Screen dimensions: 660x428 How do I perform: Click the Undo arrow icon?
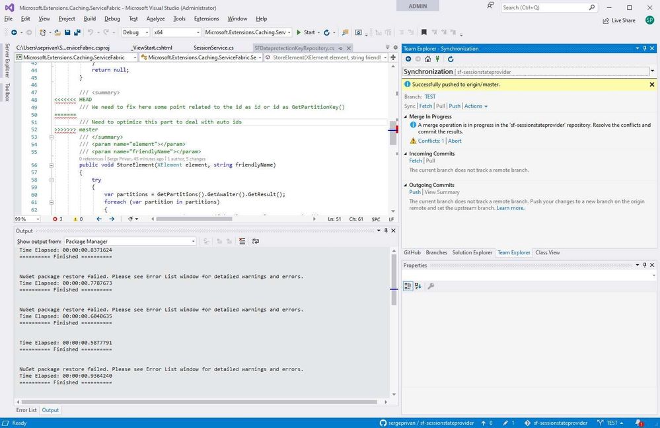tap(90, 32)
